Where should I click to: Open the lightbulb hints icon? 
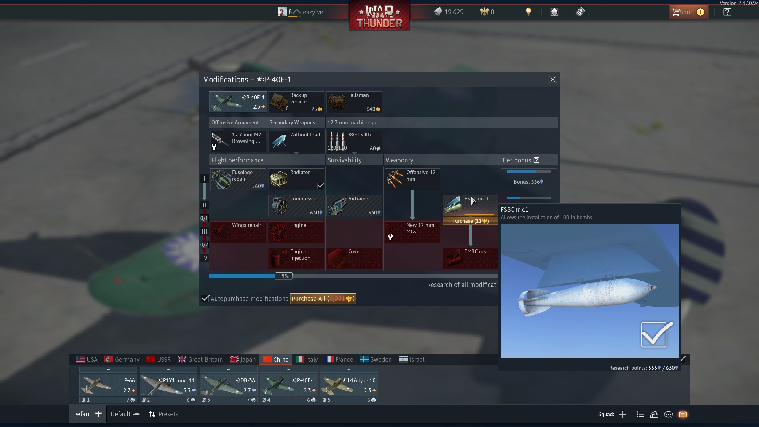(x=528, y=12)
